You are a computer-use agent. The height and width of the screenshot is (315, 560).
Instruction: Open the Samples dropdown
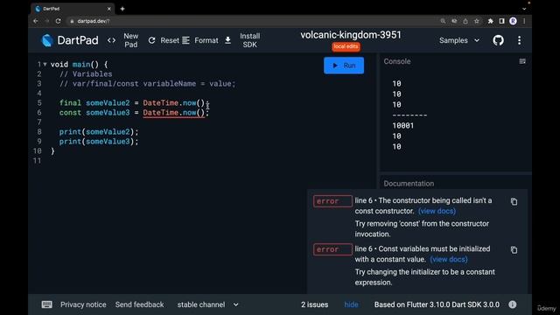(x=459, y=40)
